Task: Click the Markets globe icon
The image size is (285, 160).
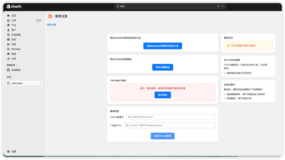Action: [x=8, y=49]
